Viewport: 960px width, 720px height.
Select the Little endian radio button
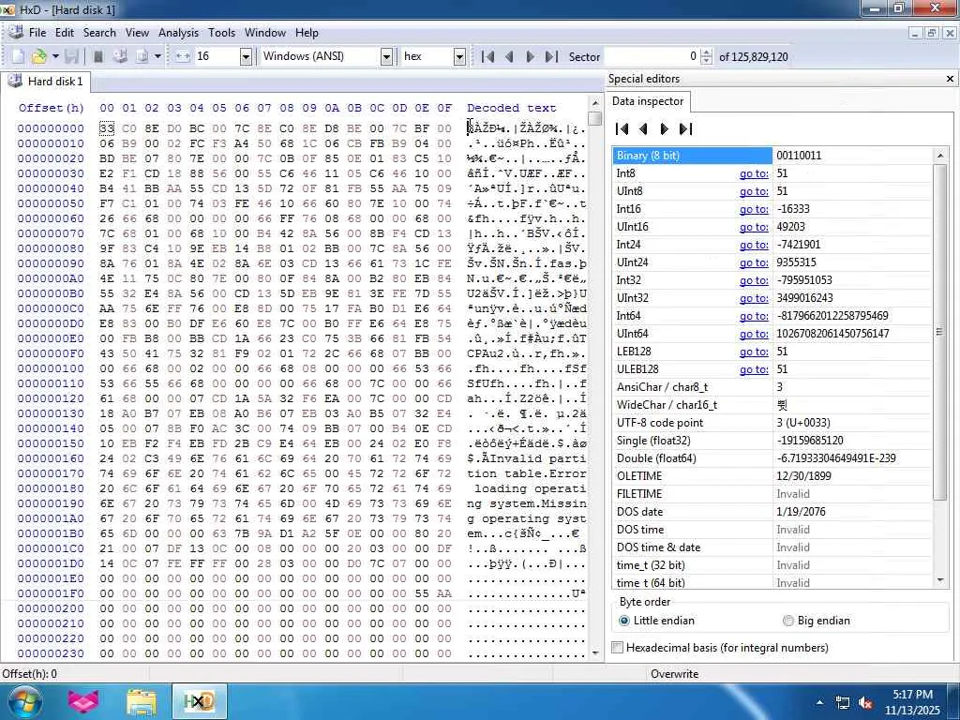(x=623, y=621)
